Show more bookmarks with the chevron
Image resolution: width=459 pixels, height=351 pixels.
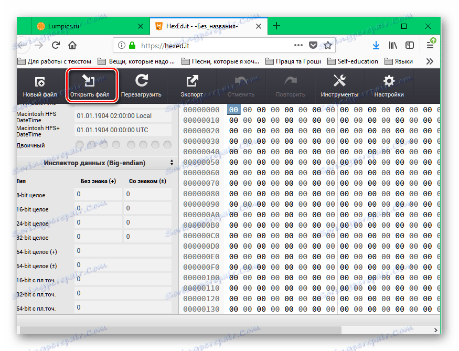tap(430, 61)
